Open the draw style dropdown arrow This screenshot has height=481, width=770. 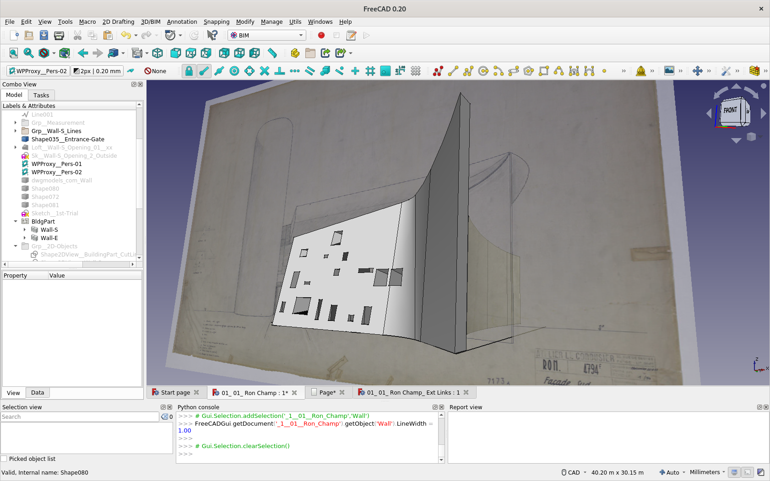(54, 53)
